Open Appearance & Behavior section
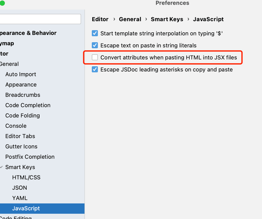The image size is (262, 219). pyautogui.click(x=28, y=33)
